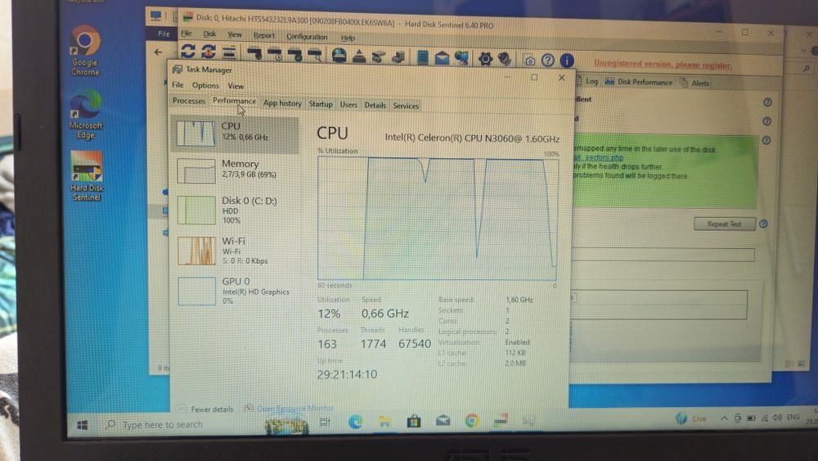Click the ENG language indicator in tray
818x461 pixels.
pyautogui.click(x=793, y=417)
